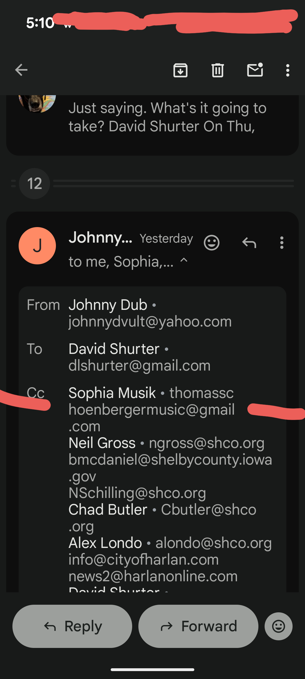Reply using arrow icon in message header
The image size is (305, 679).
249,243
